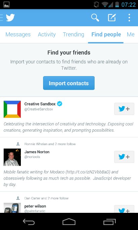The width and height of the screenshot is (138, 230).
Task: Click the Import contacts button
Action: pos(69,83)
